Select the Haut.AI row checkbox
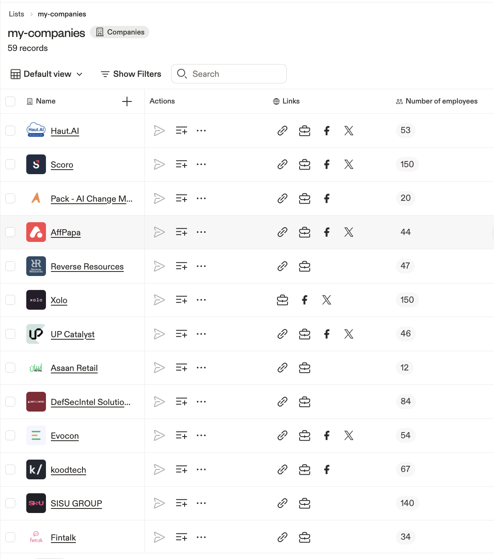The height and width of the screenshot is (559, 494). [x=10, y=131]
